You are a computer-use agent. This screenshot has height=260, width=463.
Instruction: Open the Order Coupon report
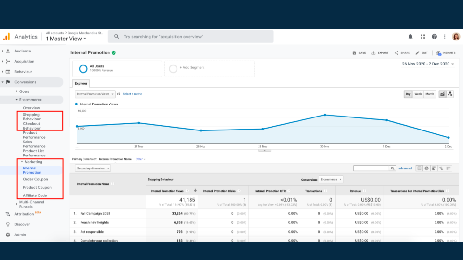pyautogui.click(x=35, y=179)
